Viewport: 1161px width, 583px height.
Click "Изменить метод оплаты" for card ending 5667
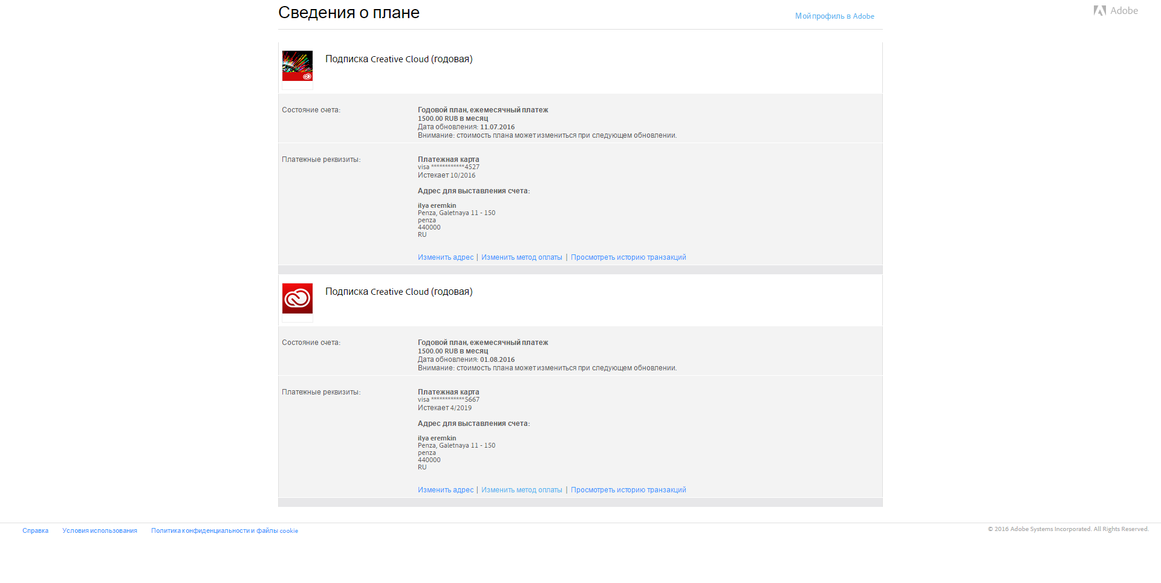pos(522,490)
